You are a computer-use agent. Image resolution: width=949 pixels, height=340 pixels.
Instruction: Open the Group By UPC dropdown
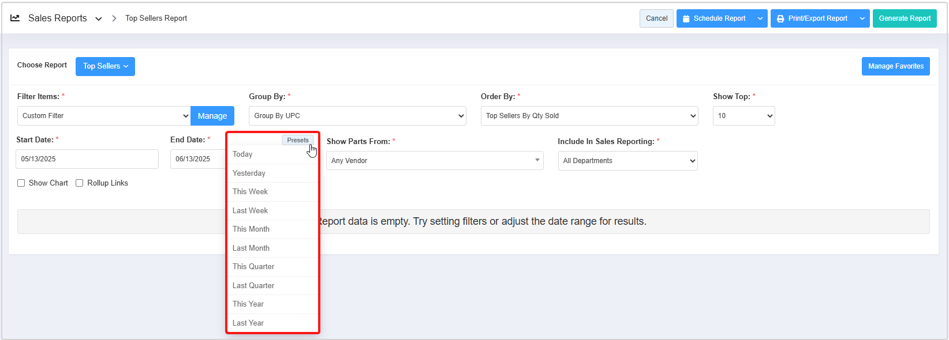click(357, 116)
